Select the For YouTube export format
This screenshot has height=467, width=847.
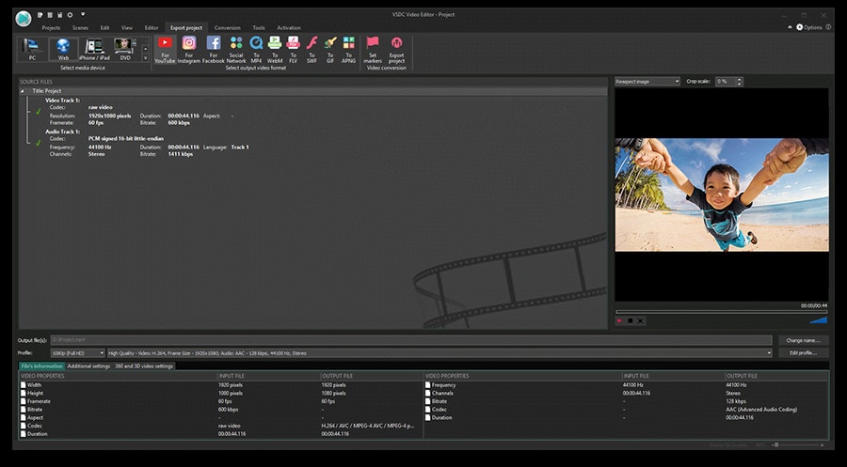(166, 48)
